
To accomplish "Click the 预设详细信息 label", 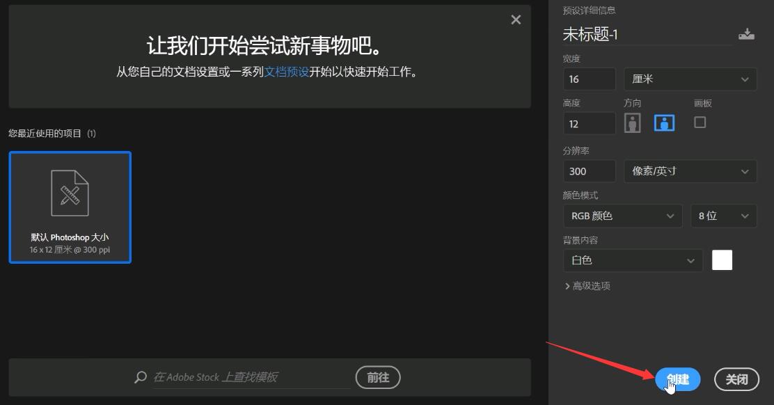I will pos(590,10).
